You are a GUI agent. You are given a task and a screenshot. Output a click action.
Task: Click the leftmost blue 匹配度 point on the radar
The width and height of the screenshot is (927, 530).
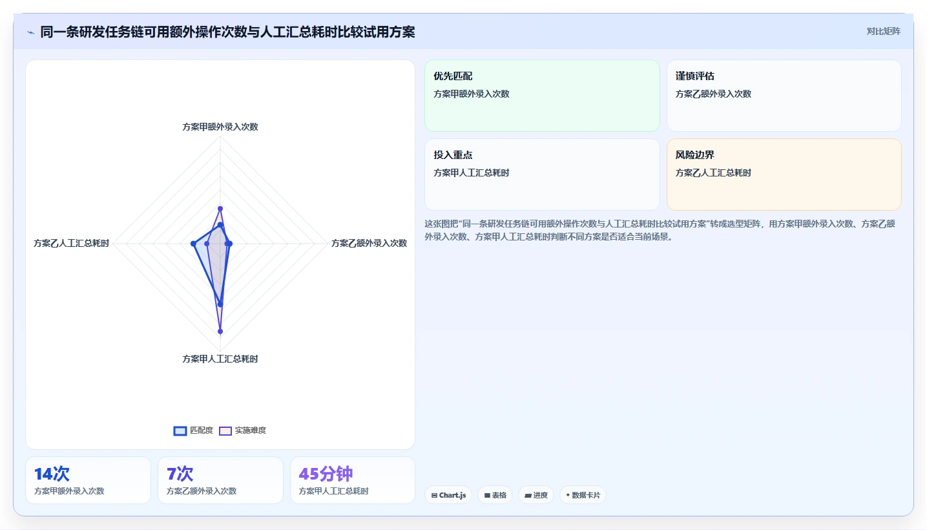pyautogui.click(x=193, y=243)
